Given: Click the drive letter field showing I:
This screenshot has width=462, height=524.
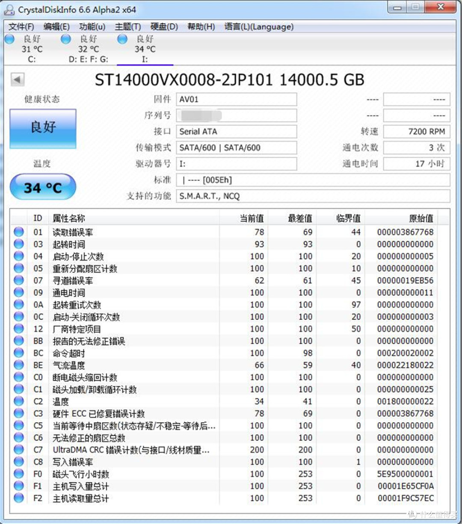Looking at the screenshot, I should point(236,163).
